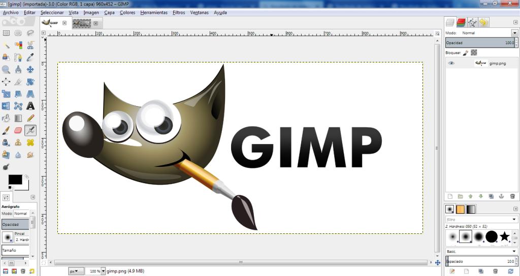Screen dimensions: 520x276
Task: Anchor the floating layer
Action: tap(501, 196)
